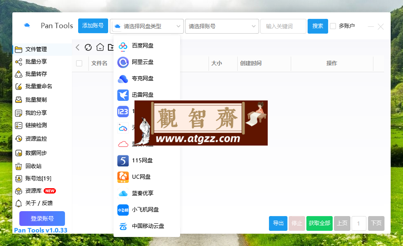Open 资源库 NEW in sidebar
The width and height of the screenshot is (403, 246).
pyautogui.click(x=42, y=191)
